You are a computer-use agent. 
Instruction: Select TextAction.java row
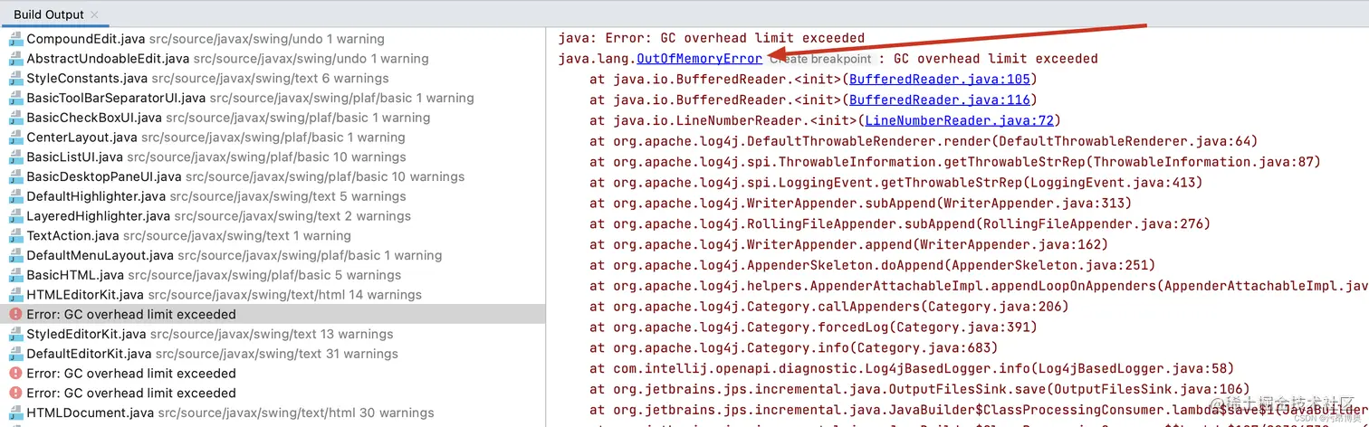point(273,236)
